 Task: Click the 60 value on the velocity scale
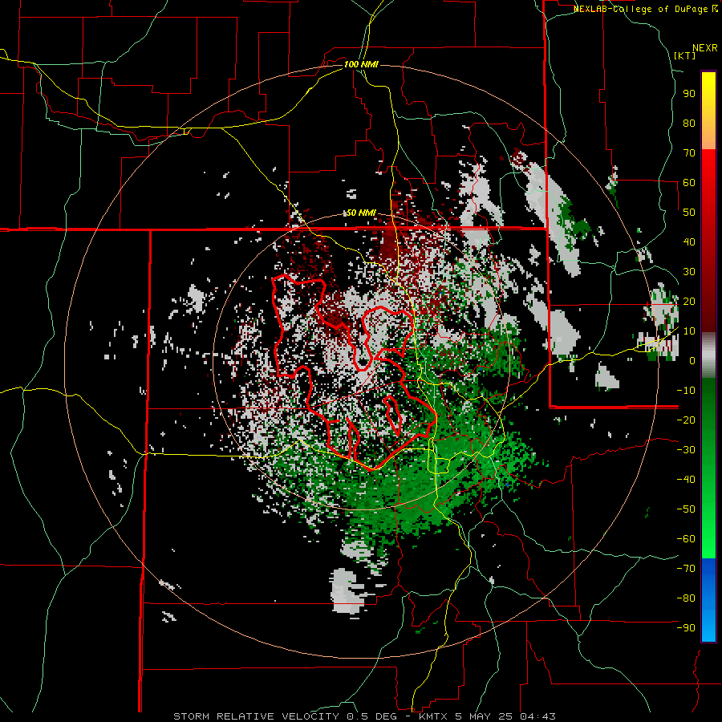tap(689, 182)
